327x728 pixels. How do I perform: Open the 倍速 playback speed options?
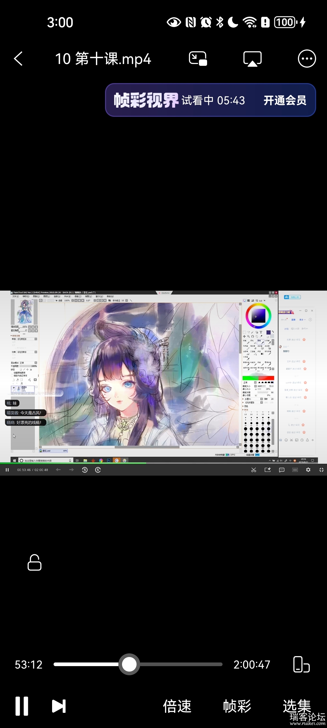pos(177,706)
